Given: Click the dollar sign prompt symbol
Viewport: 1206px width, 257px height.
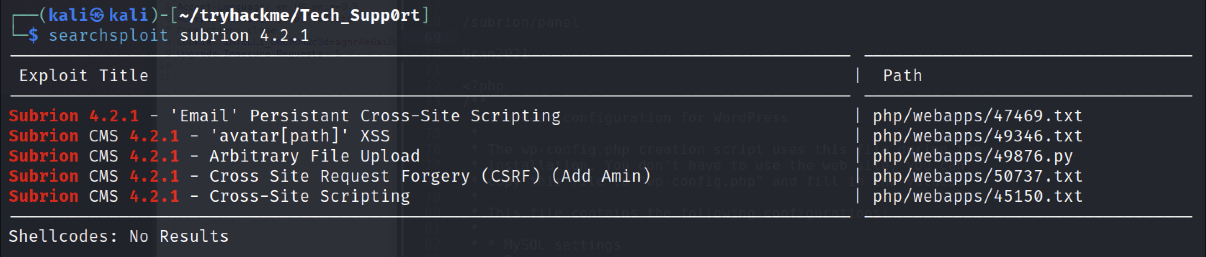Looking at the screenshot, I should [x=33, y=36].
